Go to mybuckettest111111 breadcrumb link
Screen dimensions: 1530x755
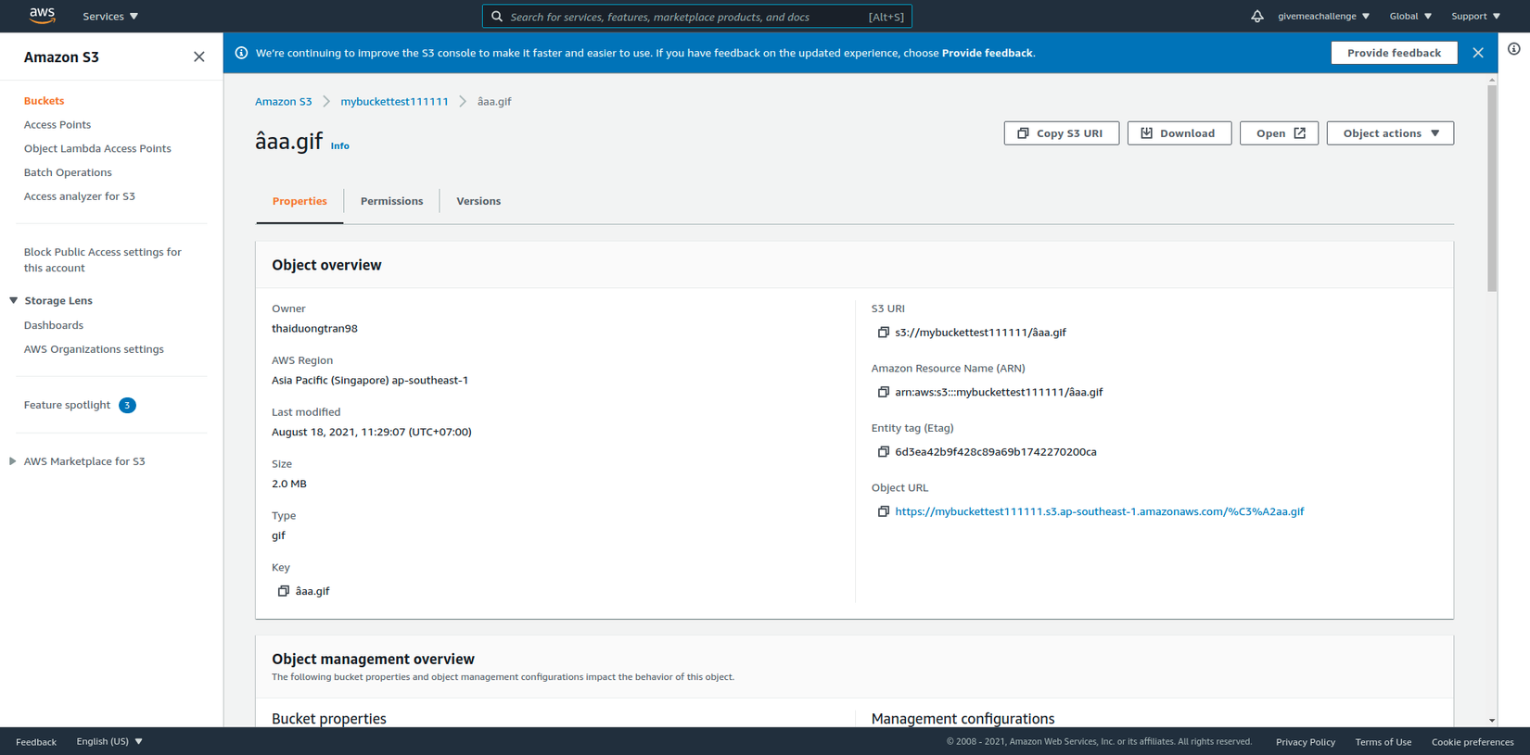tap(394, 102)
